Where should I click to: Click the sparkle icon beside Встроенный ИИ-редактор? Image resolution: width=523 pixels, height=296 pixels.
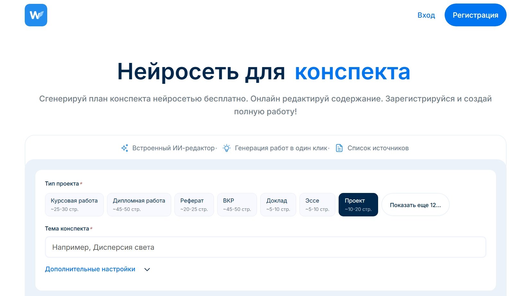click(125, 148)
